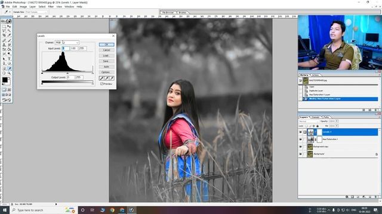Select the Move tool
Image resolution: width=382 pixels, height=214 pixels.
tap(9, 26)
